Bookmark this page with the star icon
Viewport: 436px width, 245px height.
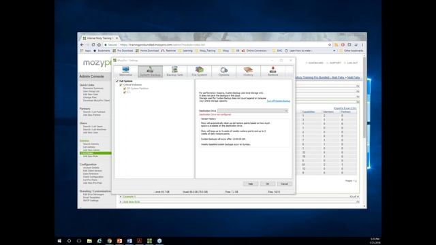(x=330, y=45)
